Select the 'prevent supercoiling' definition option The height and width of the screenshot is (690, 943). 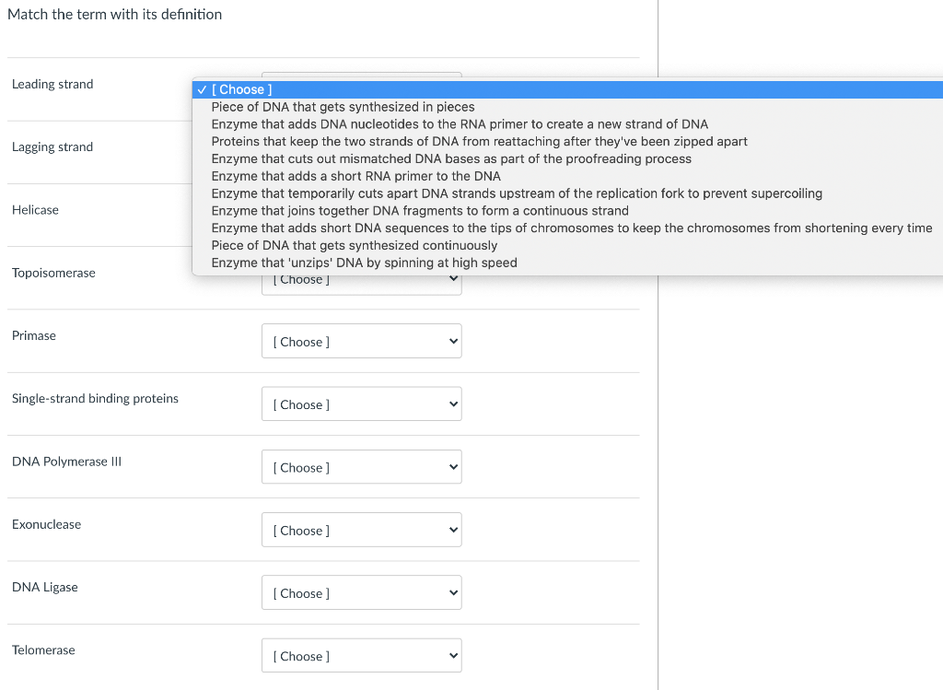[x=517, y=193]
